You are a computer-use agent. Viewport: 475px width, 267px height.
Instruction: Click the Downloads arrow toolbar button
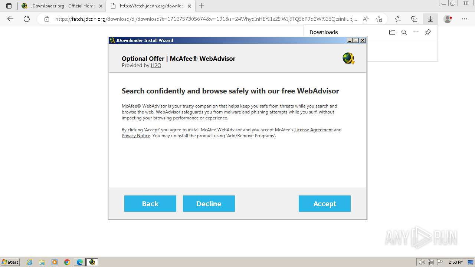tap(430, 19)
